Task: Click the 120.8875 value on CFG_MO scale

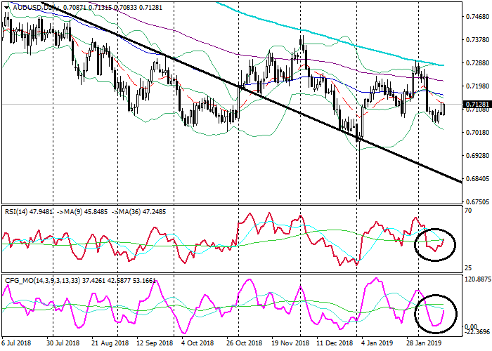Action: [x=477, y=279]
